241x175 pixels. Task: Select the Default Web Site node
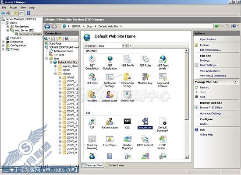point(67,62)
